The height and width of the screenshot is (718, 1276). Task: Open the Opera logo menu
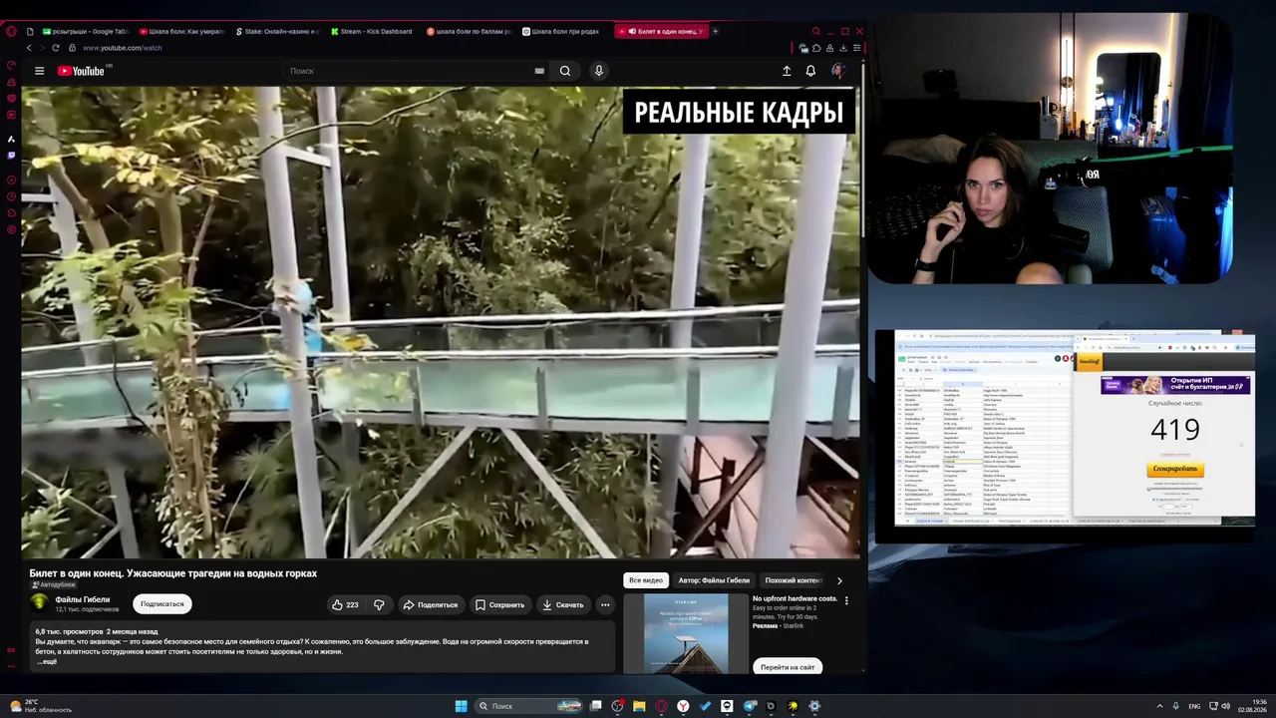(x=11, y=31)
